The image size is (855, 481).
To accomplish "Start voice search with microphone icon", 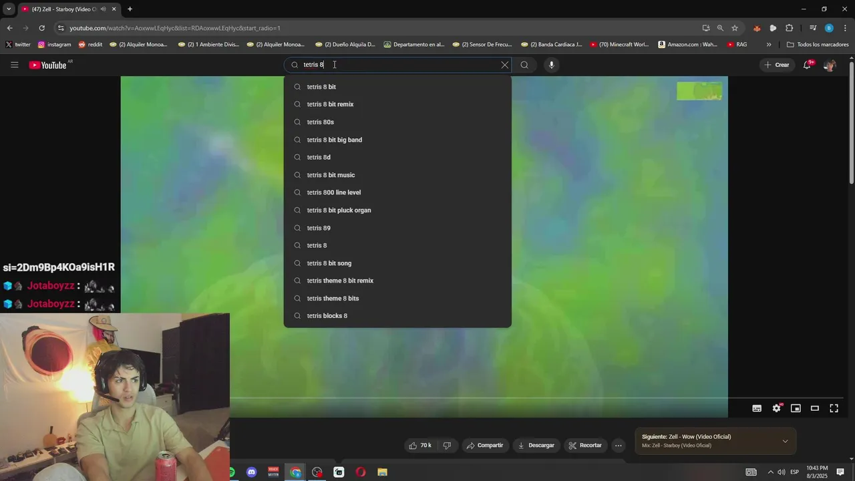I will click(551, 65).
